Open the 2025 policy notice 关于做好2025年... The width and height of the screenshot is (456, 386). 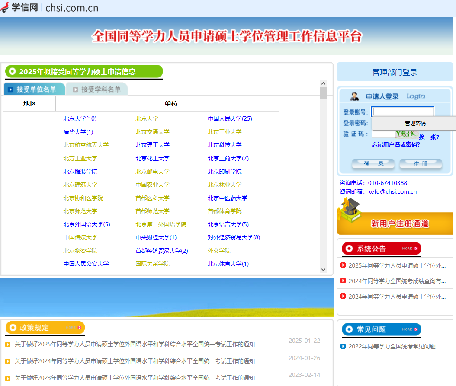[x=135, y=344]
